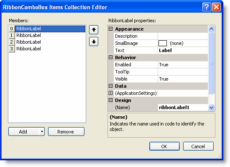Click the index 0 row header
Viewport: 230px width, 167px height.
[12, 29]
